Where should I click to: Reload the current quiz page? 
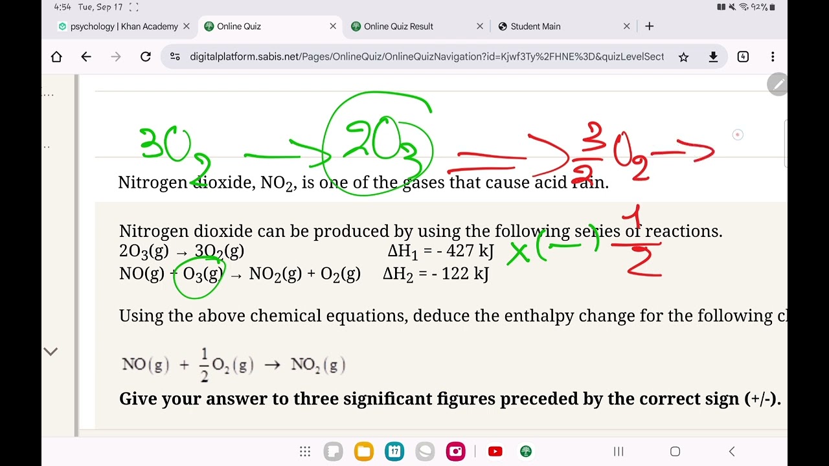146,57
